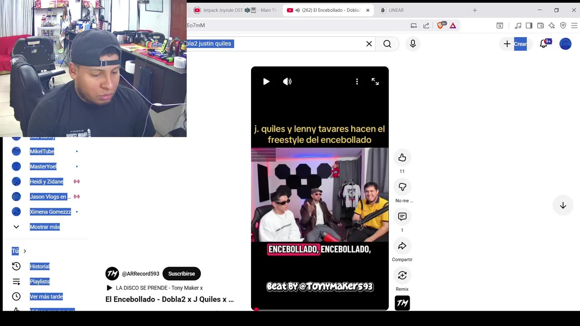Open Ximena Gomezzz channel
The width and height of the screenshot is (580, 326).
click(50, 212)
